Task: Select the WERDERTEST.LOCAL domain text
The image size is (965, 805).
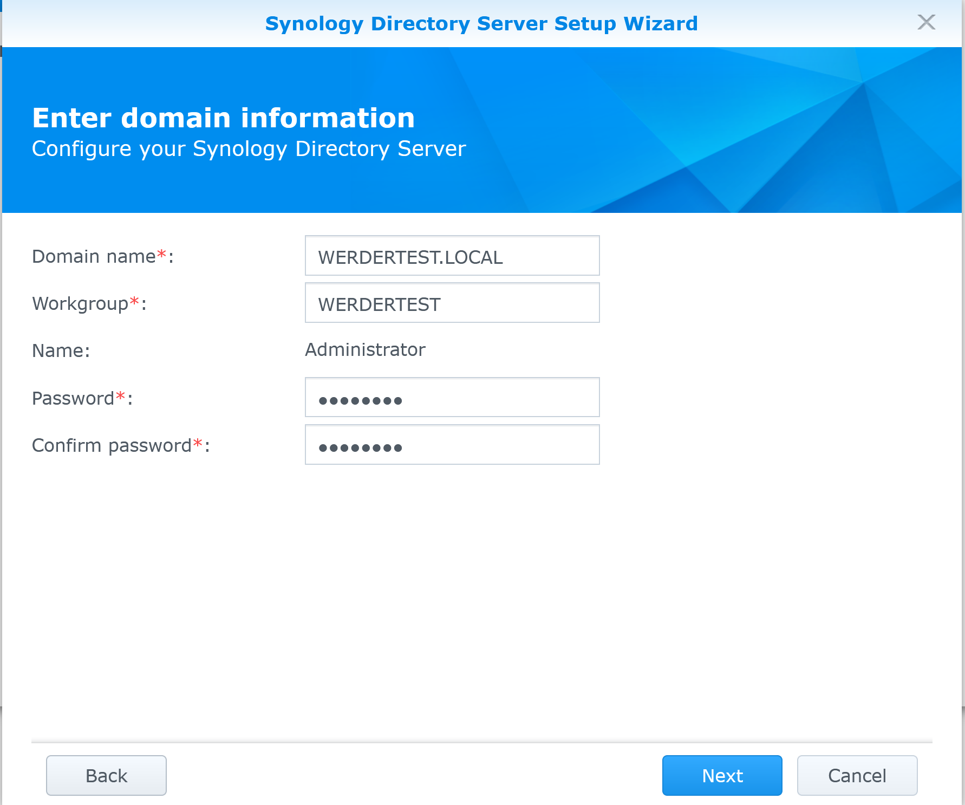Action: pyautogui.click(x=410, y=257)
